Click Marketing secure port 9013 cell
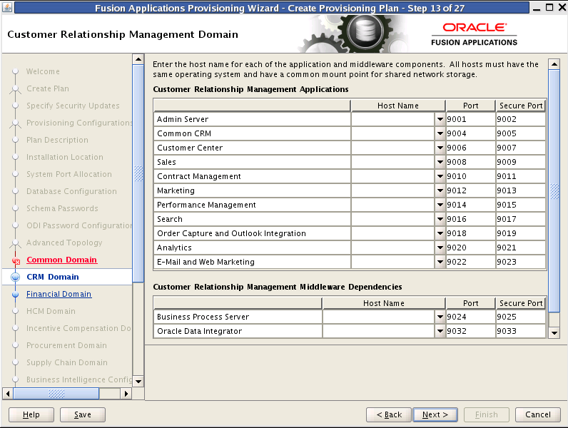568x428 pixels. pyautogui.click(x=520, y=190)
